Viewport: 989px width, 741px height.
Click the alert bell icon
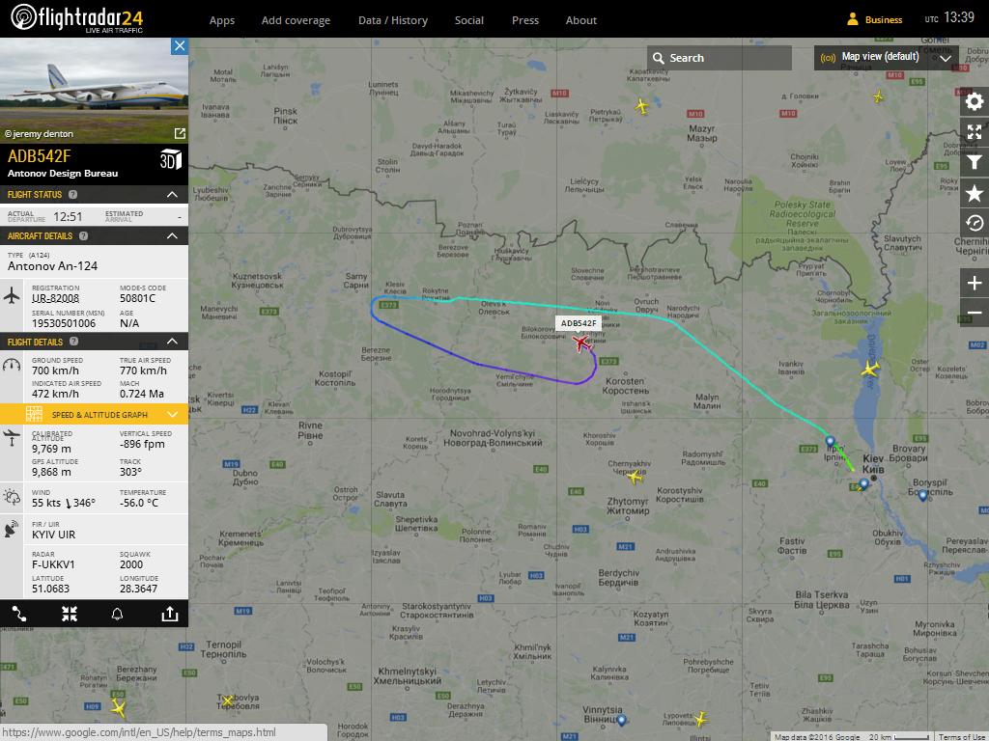tap(117, 615)
